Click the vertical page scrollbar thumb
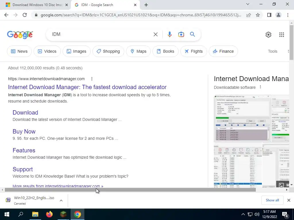The height and width of the screenshot is (220, 294). 291,42
